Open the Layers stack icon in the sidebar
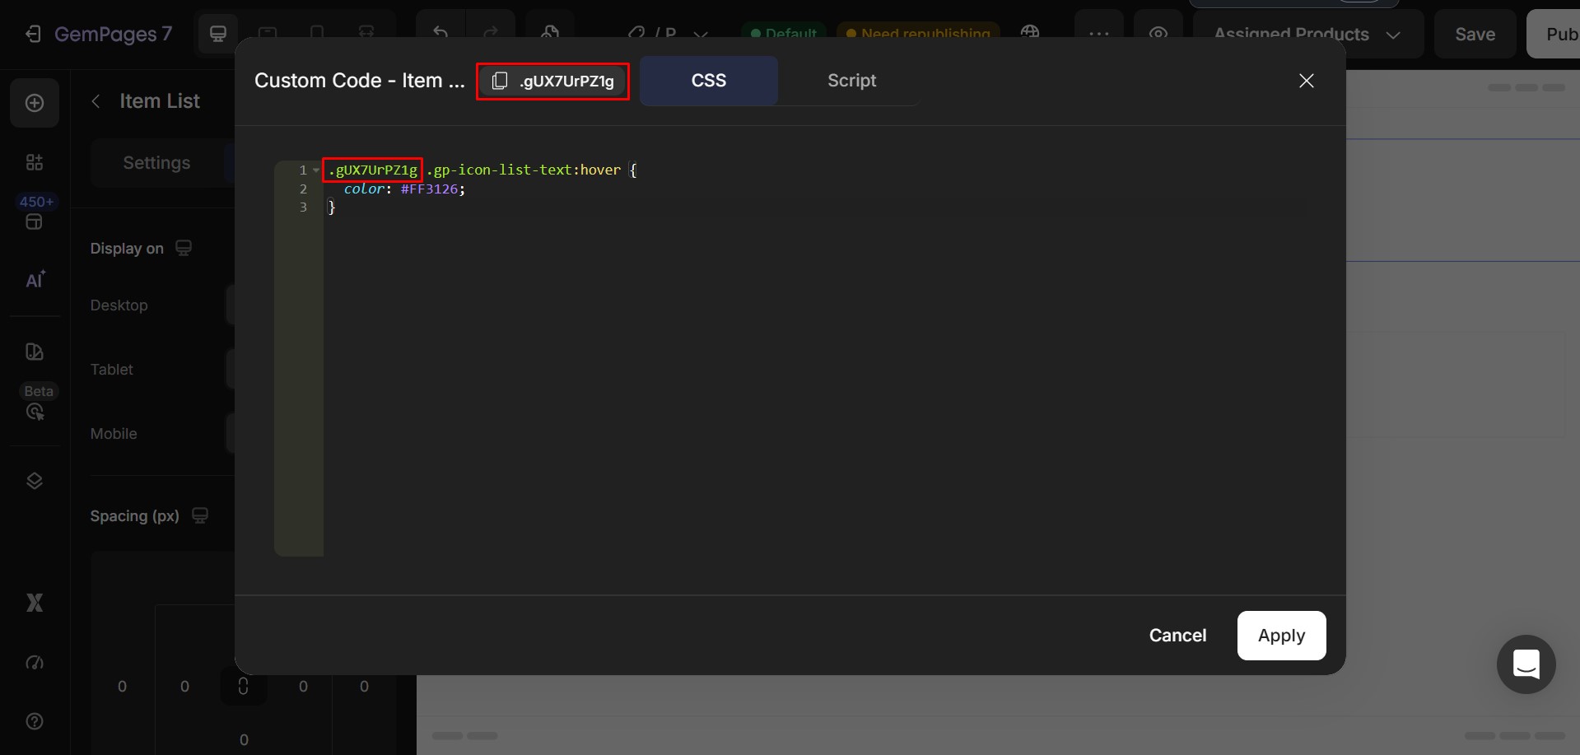Viewport: 1580px width, 755px height. (35, 481)
